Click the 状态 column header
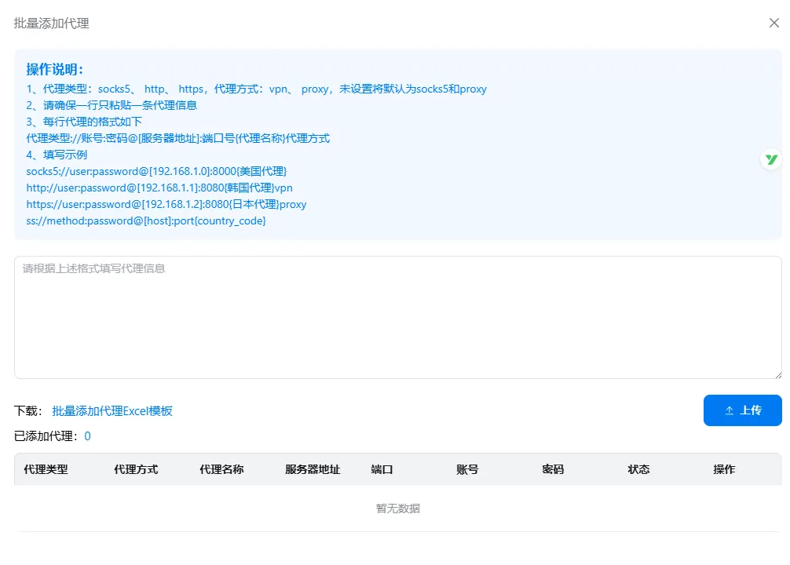 [x=638, y=468]
